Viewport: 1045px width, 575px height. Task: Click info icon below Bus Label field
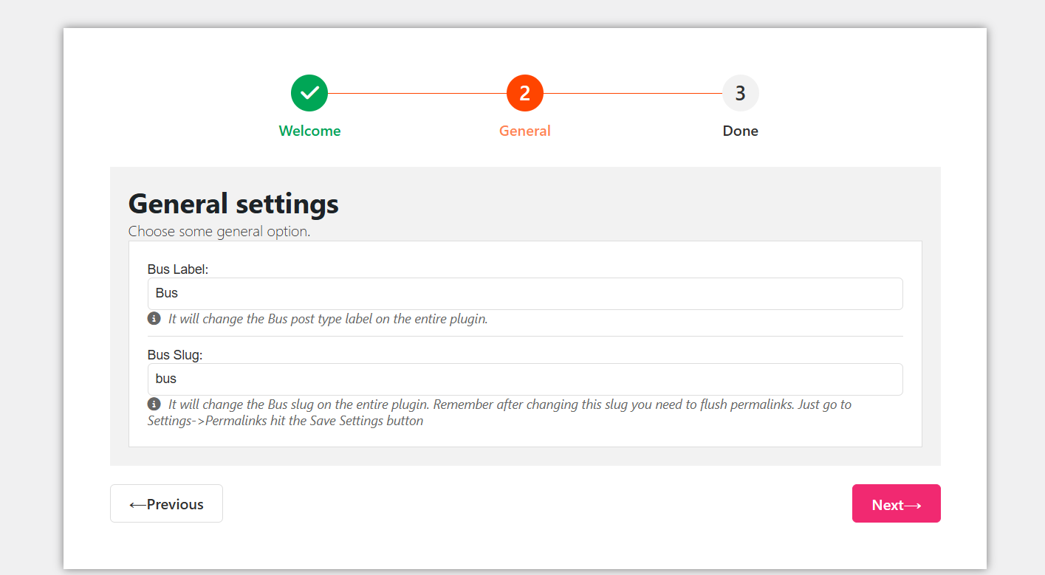coord(154,318)
